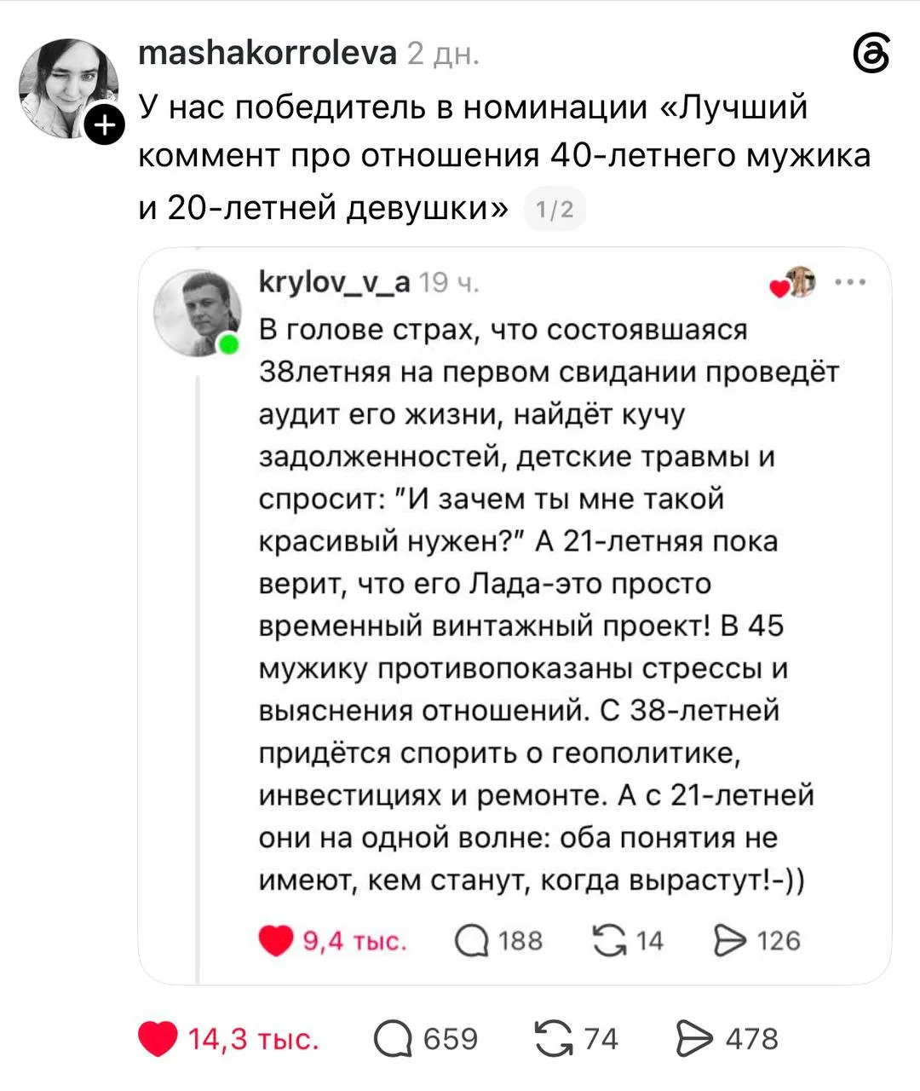Open the Threads logo icon
Screen dimensions: 920x1091
click(x=871, y=56)
